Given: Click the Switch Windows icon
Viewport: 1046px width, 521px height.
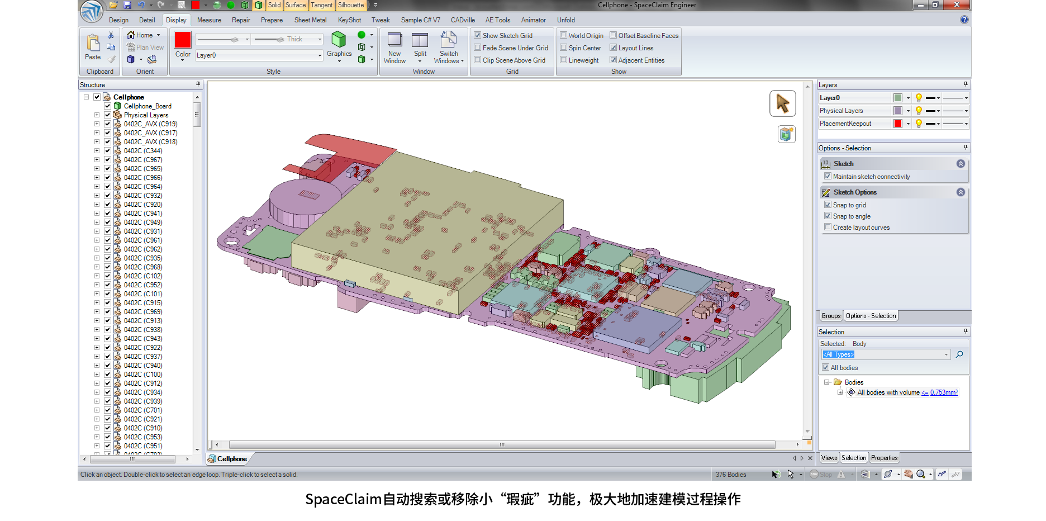Looking at the screenshot, I should pyautogui.click(x=448, y=41).
